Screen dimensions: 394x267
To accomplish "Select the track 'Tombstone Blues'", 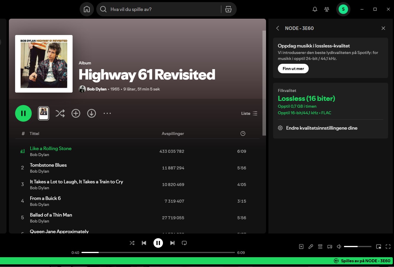I will coord(48,165).
